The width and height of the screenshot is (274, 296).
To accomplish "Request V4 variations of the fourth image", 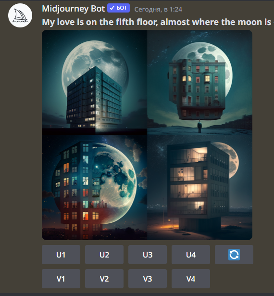I will click(191, 279).
